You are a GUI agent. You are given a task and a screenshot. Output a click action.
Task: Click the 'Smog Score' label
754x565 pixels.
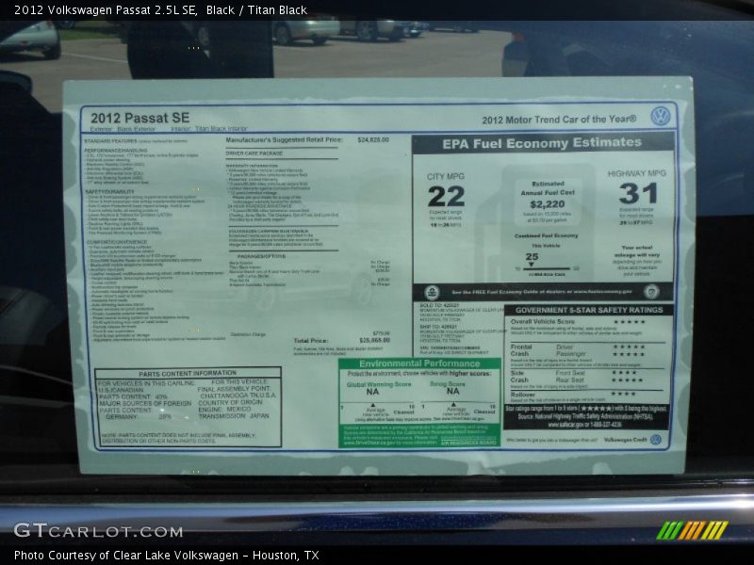pyautogui.click(x=447, y=384)
